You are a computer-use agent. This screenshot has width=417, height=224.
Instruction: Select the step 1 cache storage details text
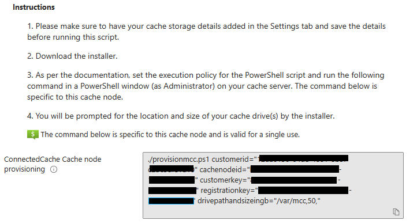tap(206, 32)
